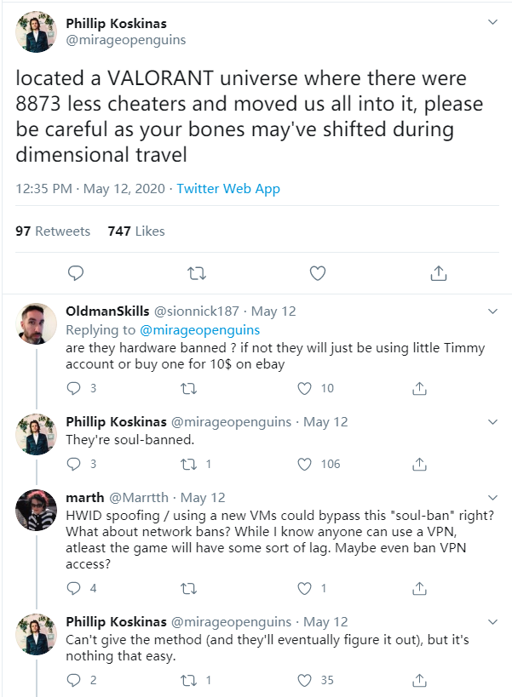The image size is (512, 697).
Task: Open options chevron on marth's reply
Action: tap(492, 497)
